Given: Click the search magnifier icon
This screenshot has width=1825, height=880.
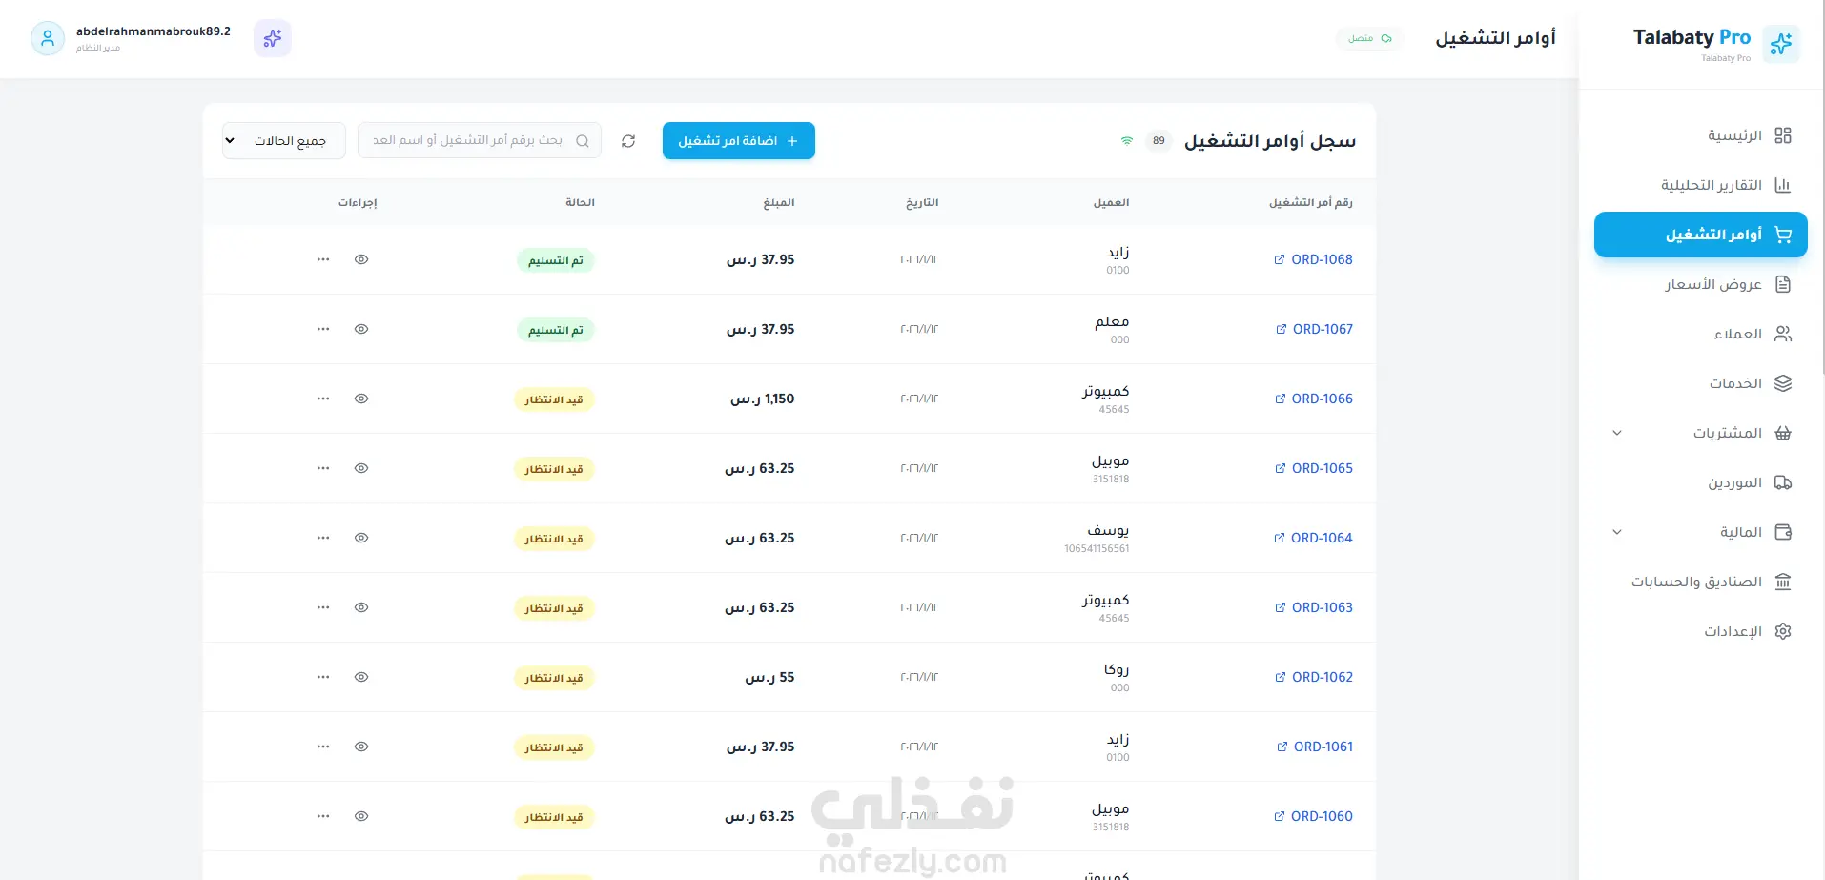Looking at the screenshot, I should coord(583,141).
